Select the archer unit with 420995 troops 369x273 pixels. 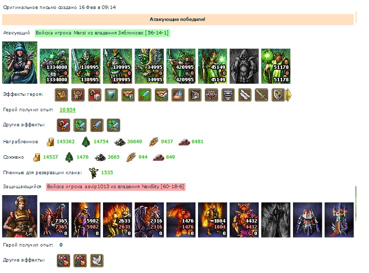point(180,66)
